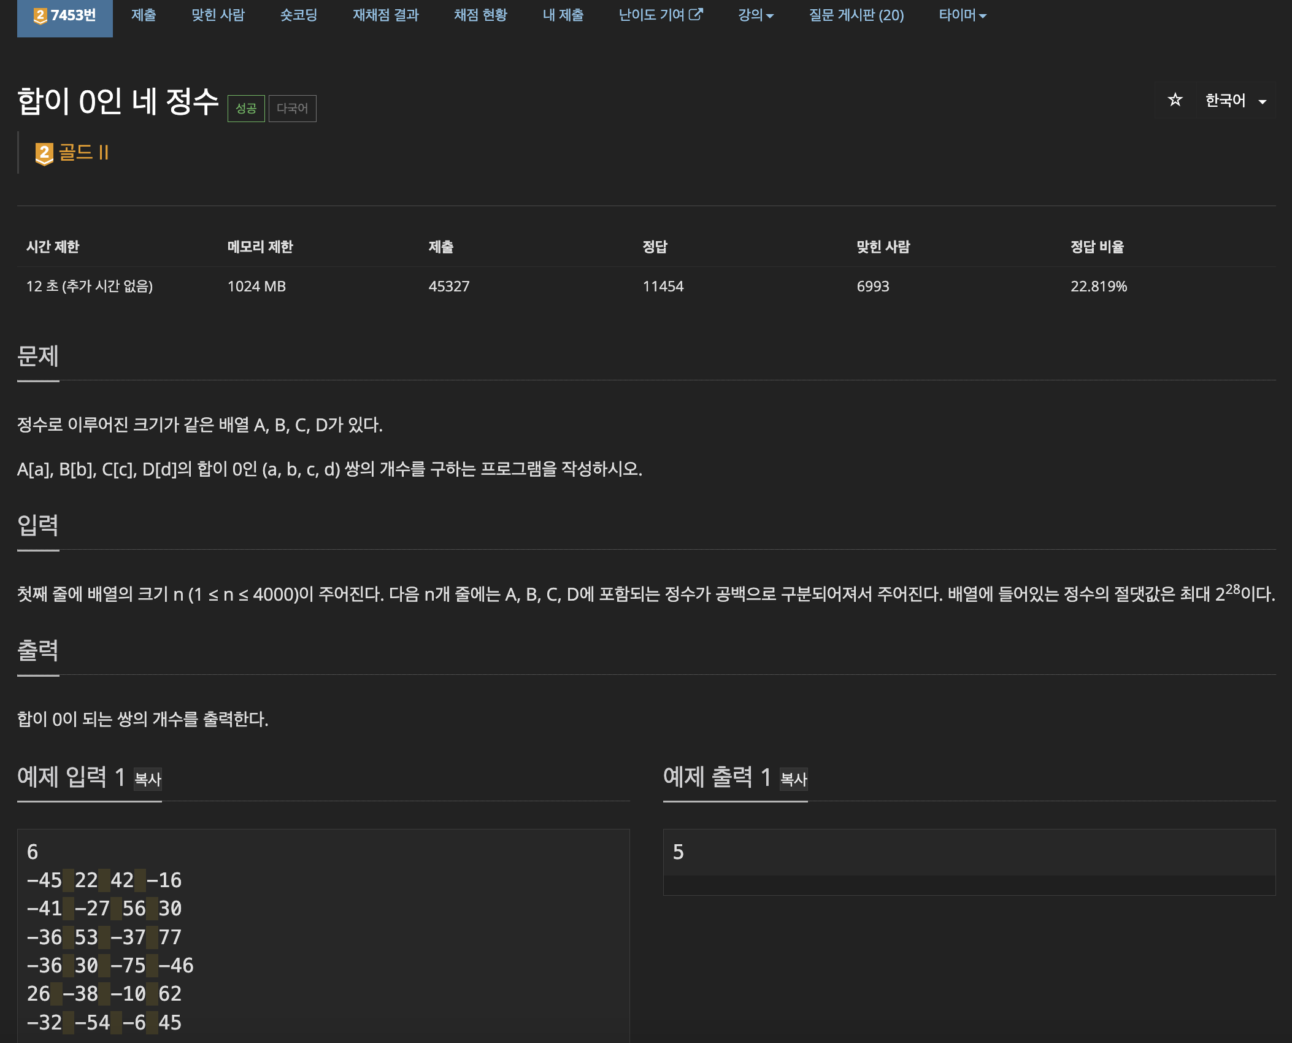1292x1043 pixels.
Task: View the 내 제출 tab
Action: coord(563,15)
